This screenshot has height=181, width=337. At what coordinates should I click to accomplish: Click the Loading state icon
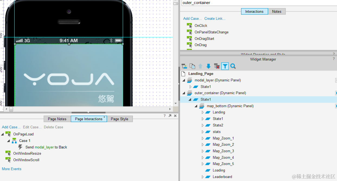[x=208, y=170]
